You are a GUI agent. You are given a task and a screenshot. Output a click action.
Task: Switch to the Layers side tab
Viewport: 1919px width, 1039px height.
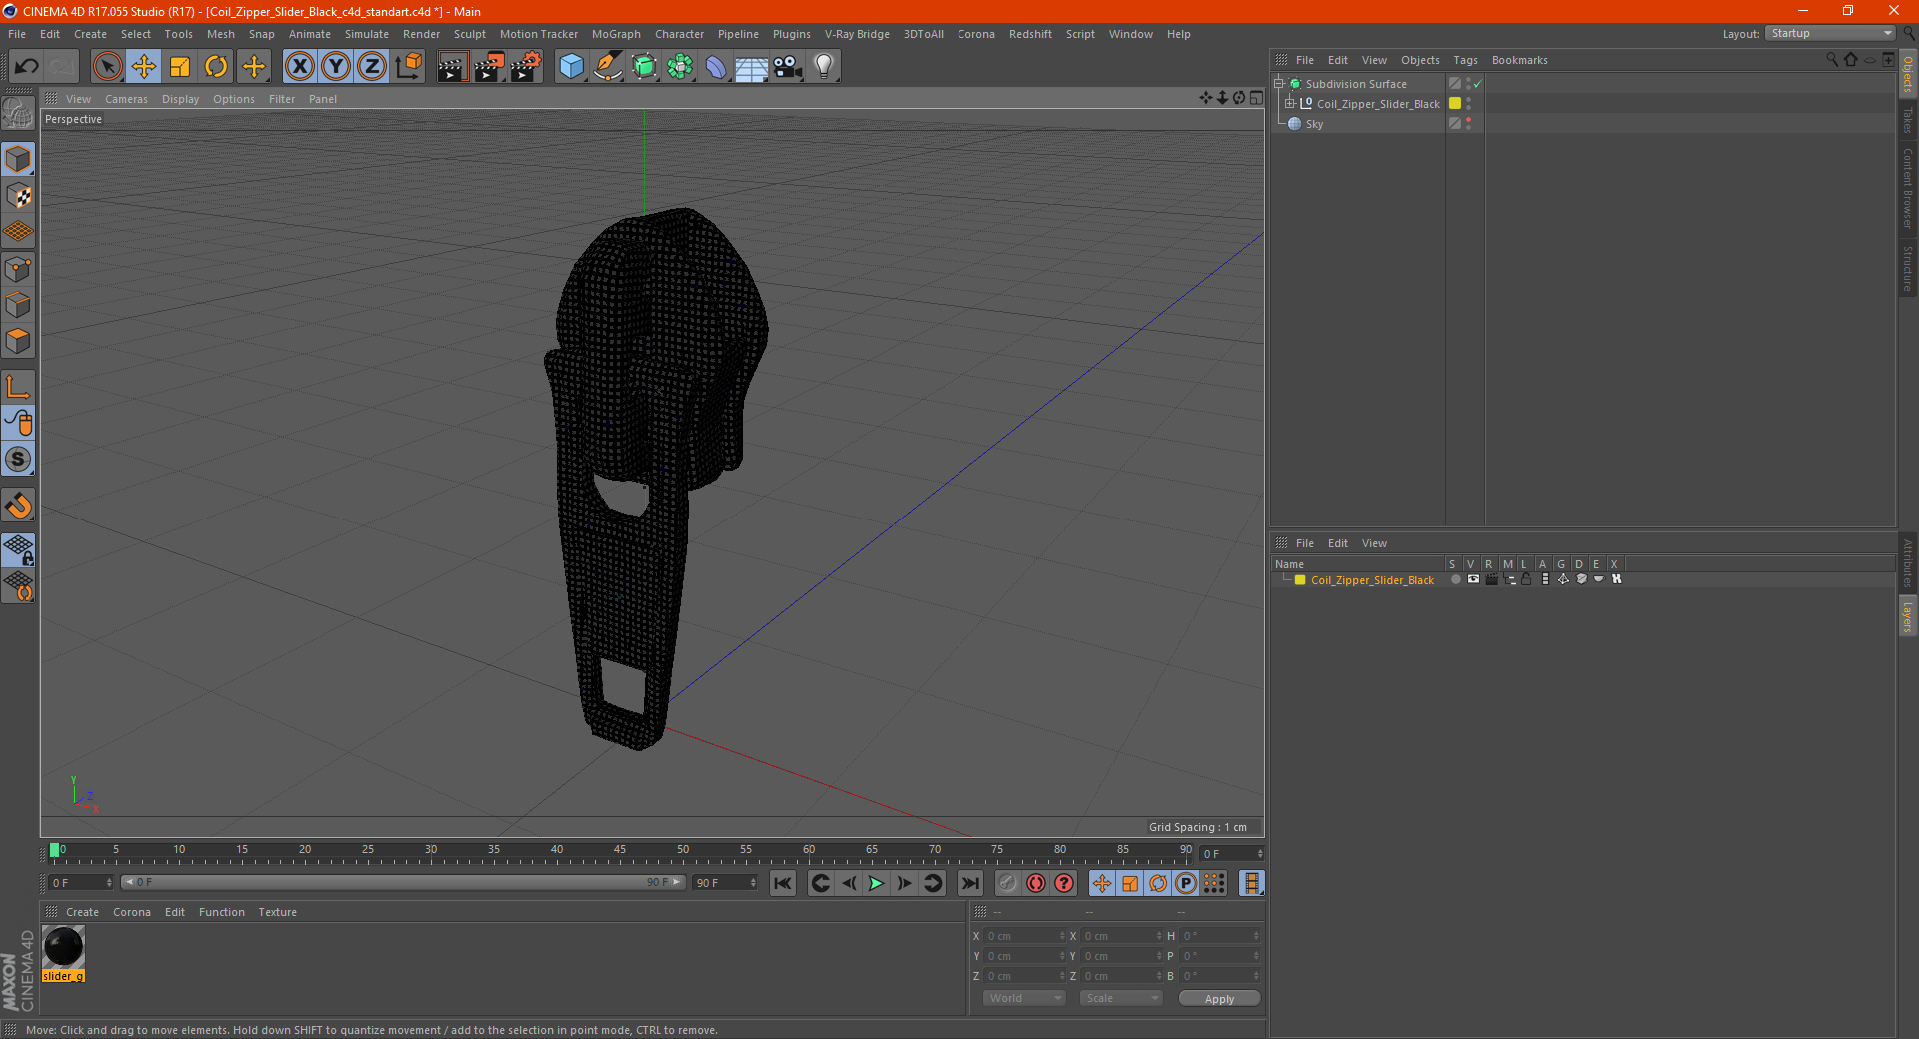pos(1908,617)
